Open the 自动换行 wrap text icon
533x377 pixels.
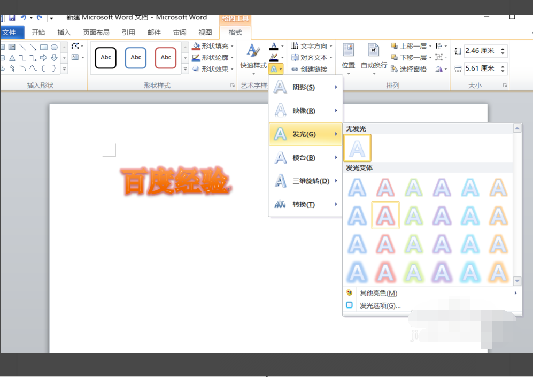click(x=374, y=51)
